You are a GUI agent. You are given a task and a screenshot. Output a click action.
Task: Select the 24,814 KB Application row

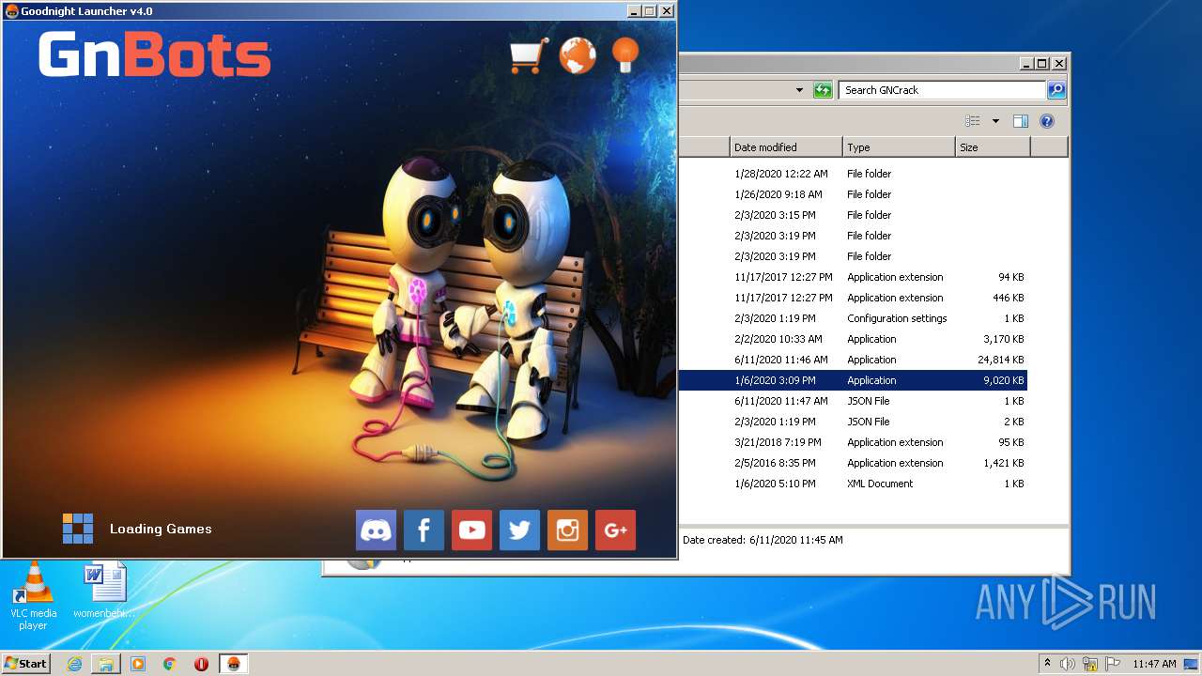(x=853, y=360)
